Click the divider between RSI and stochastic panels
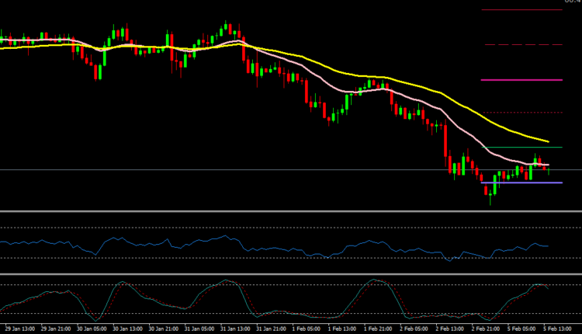 pos(291,273)
